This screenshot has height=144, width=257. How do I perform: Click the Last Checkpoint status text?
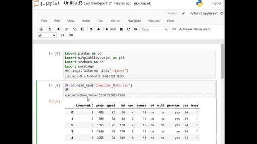[x=108, y=4]
